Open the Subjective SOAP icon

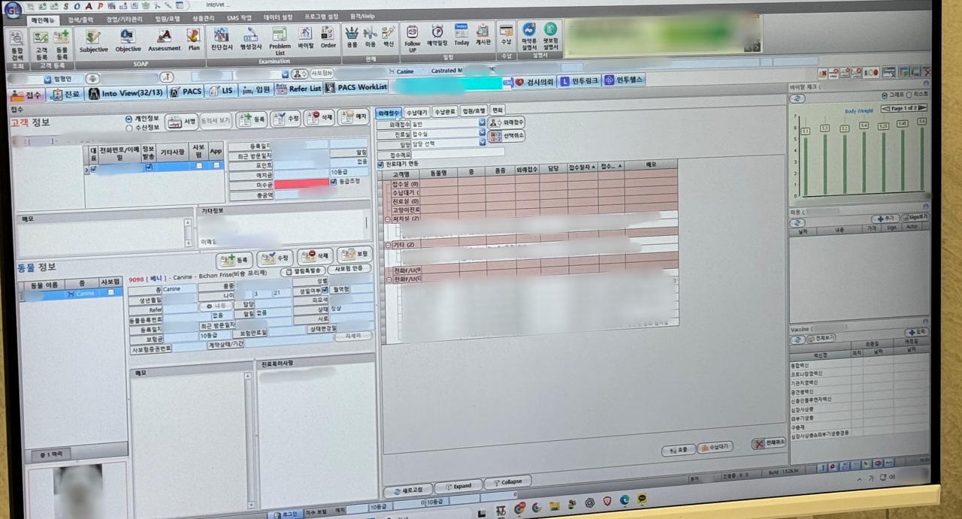pyautogui.click(x=93, y=41)
